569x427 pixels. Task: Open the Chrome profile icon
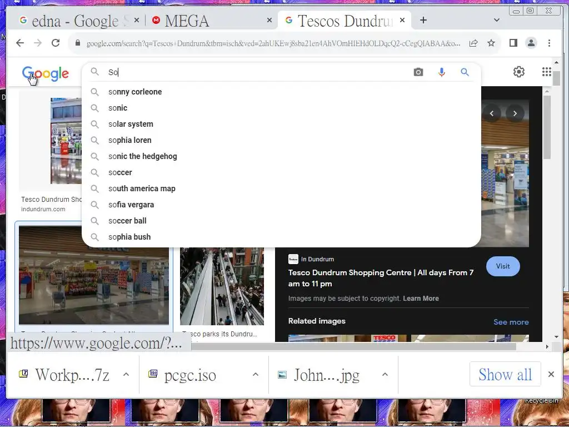point(531,43)
